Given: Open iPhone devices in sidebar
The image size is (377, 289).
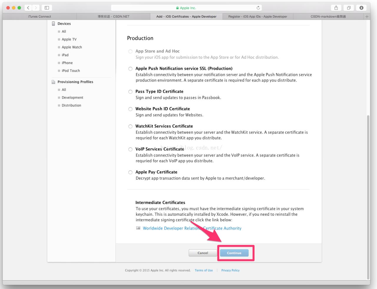Looking at the screenshot, I should (67, 63).
